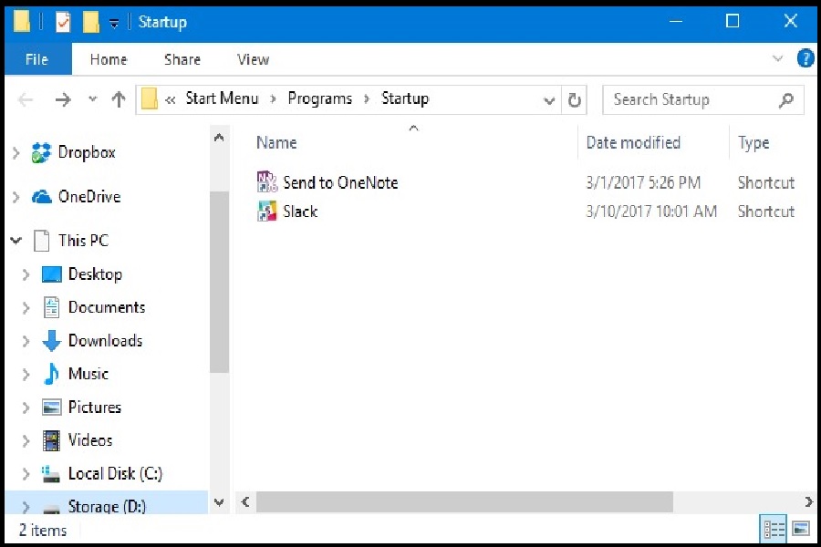
Task: Switch to Details view layout
Action: tap(774, 529)
